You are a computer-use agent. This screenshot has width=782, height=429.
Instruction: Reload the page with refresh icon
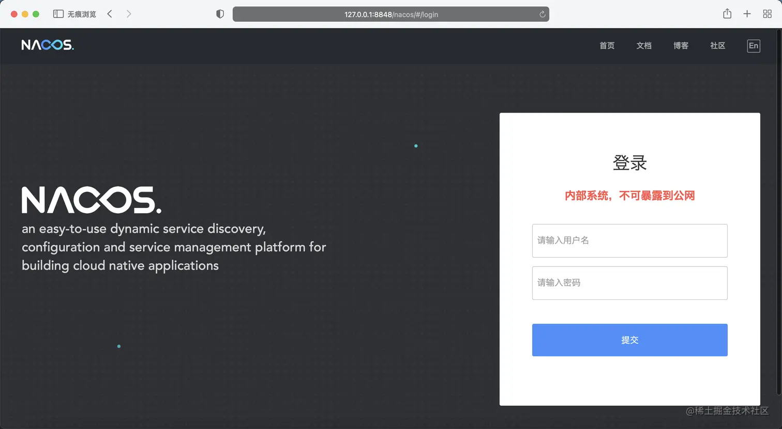click(x=542, y=14)
